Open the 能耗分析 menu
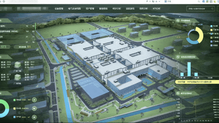The image size is (219, 123). [144, 9]
